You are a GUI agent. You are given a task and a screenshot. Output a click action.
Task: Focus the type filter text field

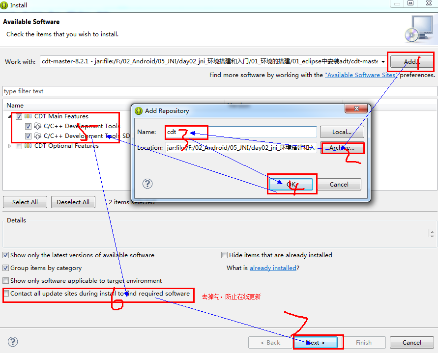pos(220,91)
